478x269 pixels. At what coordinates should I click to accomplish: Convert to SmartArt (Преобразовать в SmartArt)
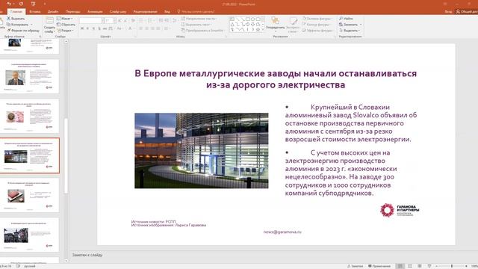tap(203, 31)
